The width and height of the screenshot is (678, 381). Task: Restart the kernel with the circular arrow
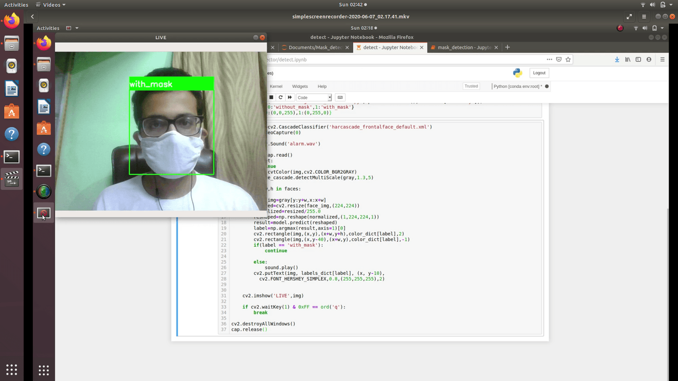pos(281,97)
